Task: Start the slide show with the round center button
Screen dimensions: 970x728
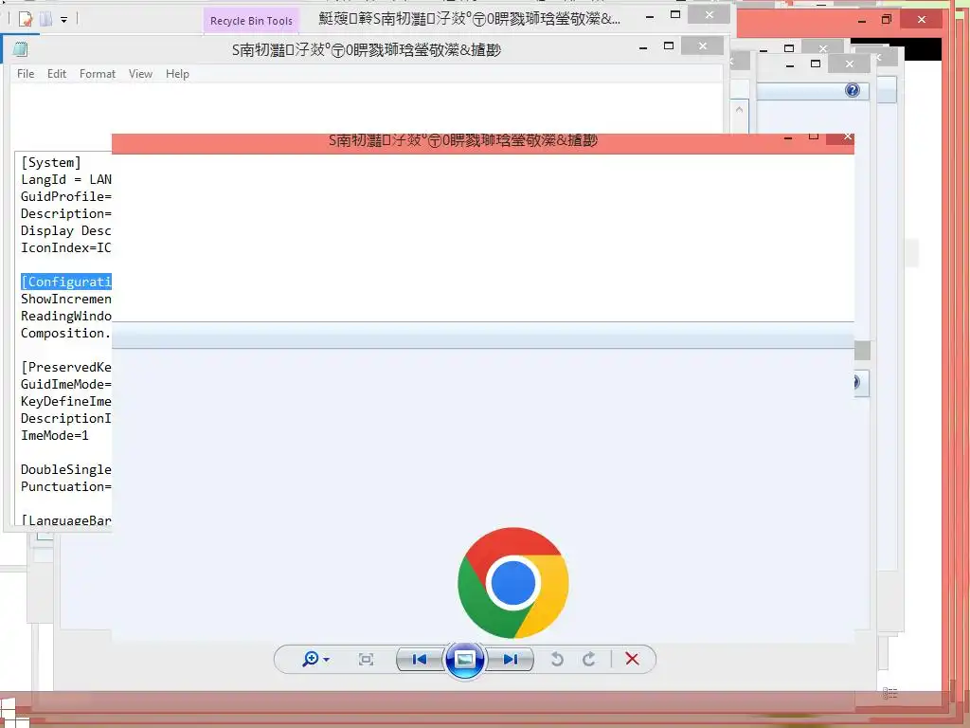Action: coord(464,660)
